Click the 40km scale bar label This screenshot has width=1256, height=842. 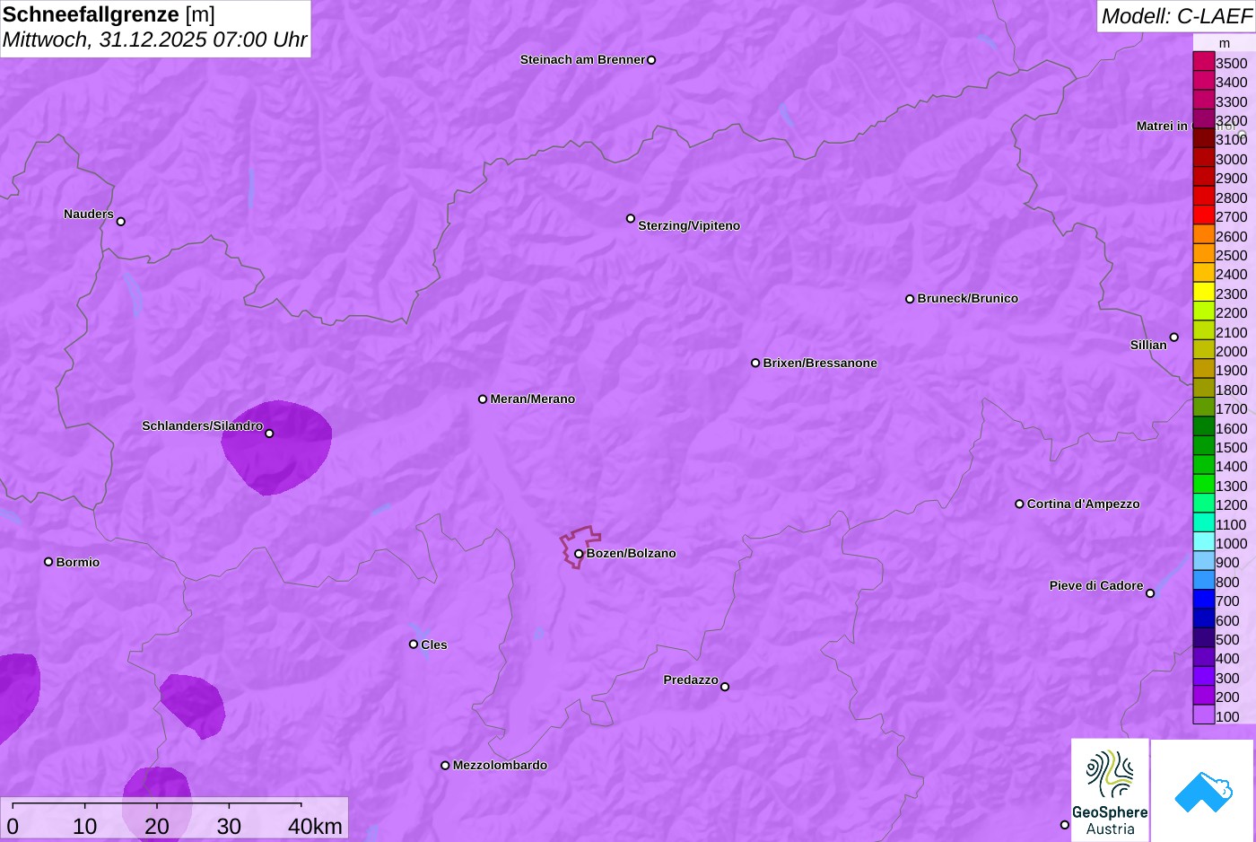click(x=315, y=826)
